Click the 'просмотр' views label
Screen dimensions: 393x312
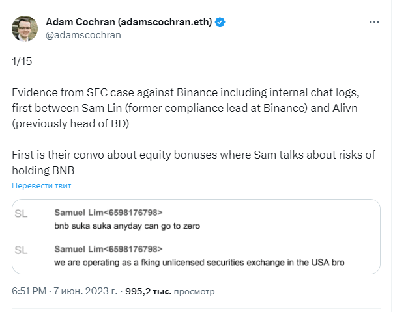click(194, 291)
